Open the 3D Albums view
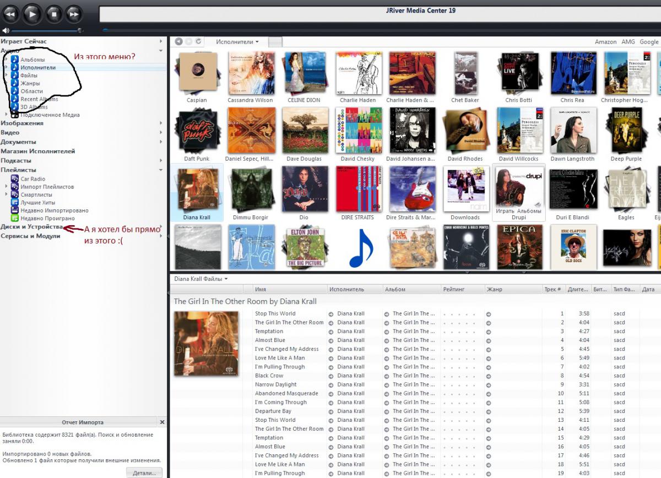Screen dimensions: 661x478 pos(34,107)
